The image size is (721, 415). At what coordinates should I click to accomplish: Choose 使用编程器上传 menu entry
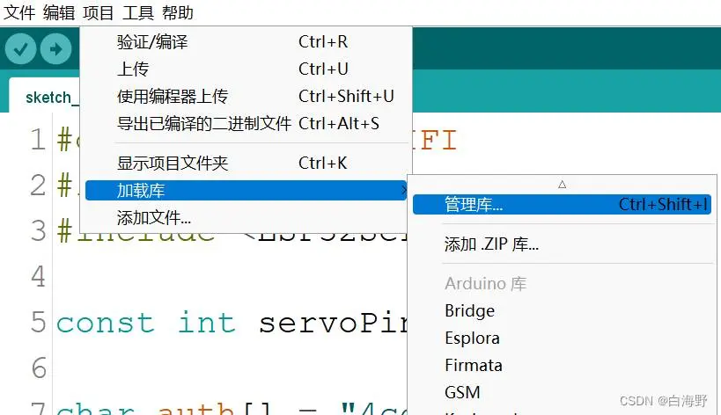click(x=246, y=96)
